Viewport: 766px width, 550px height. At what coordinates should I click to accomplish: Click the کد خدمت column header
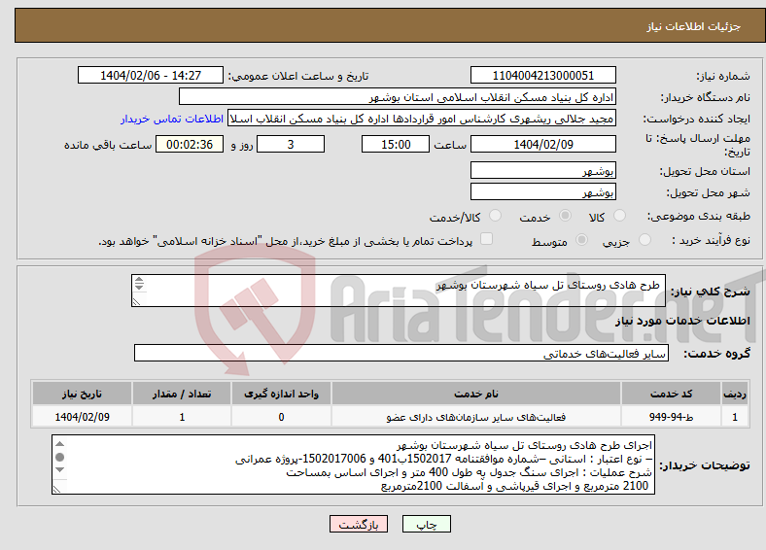point(672,394)
